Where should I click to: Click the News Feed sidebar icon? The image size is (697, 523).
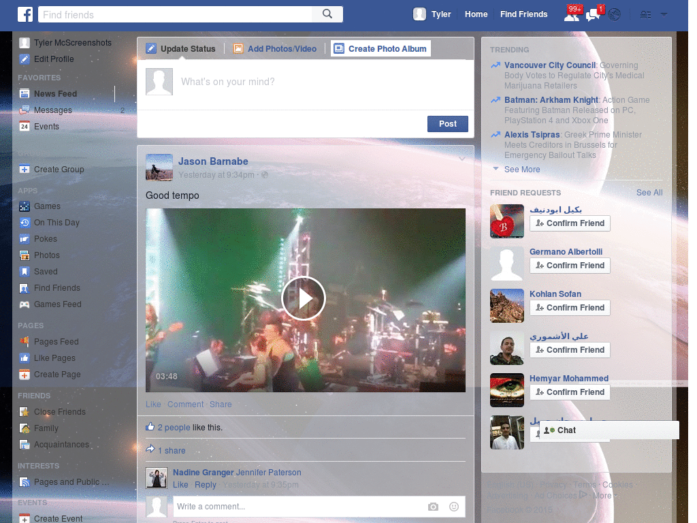point(25,94)
